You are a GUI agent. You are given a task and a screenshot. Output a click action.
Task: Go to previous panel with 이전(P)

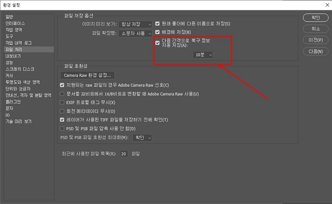coord(316,40)
